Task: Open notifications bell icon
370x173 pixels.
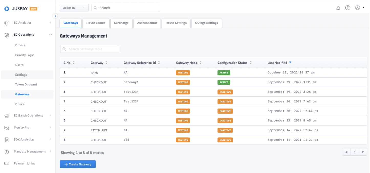Action: coord(338,8)
